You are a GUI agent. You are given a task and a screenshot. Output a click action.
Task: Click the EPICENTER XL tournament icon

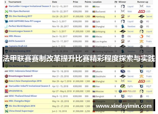pos(6,91)
